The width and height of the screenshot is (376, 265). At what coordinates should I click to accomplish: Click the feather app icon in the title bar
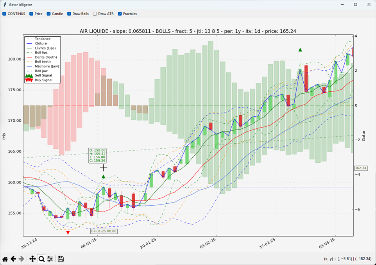(4, 5)
